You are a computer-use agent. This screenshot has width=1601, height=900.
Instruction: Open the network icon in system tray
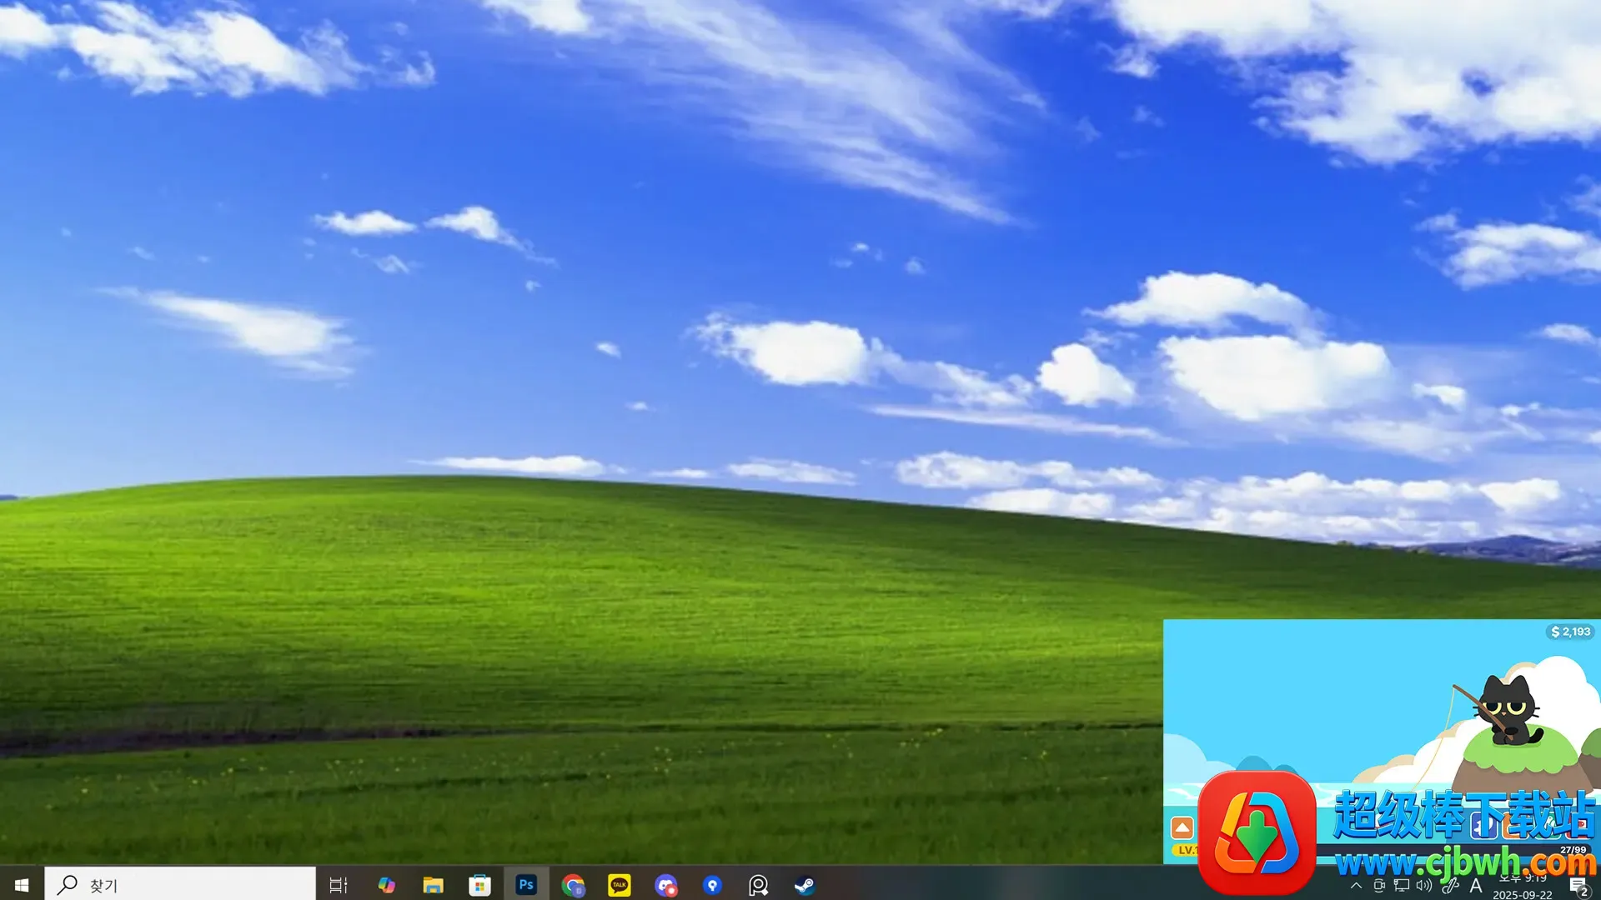tap(1402, 886)
